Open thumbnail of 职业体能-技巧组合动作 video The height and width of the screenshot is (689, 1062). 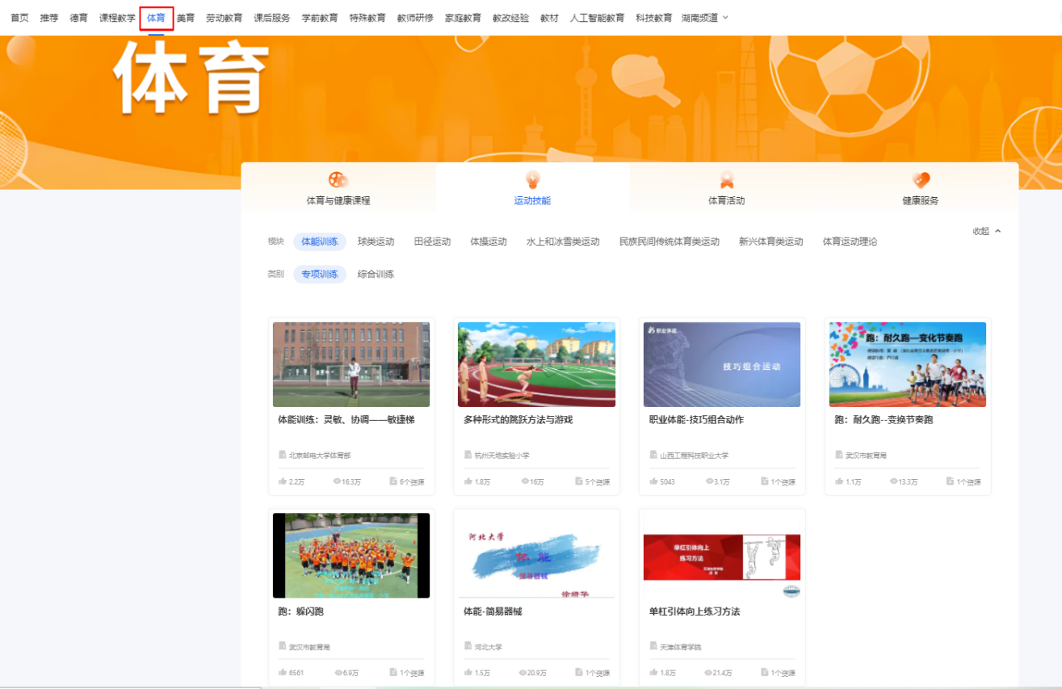(722, 364)
